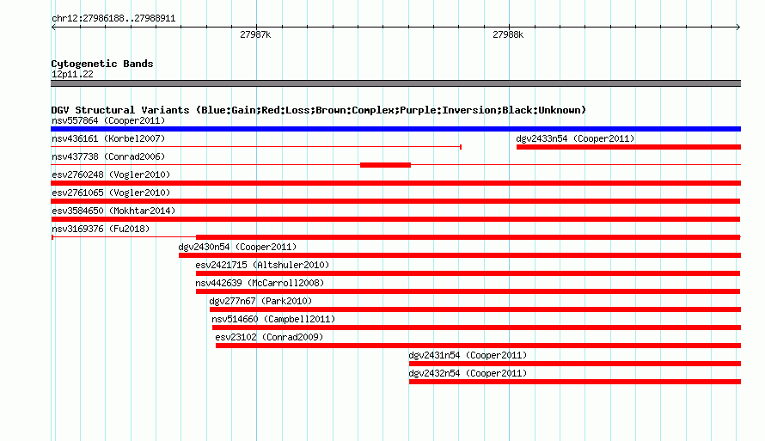This screenshot has width=765, height=441.
Task: Click the red nsv442639 loss bar
Action: [x=468, y=291]
